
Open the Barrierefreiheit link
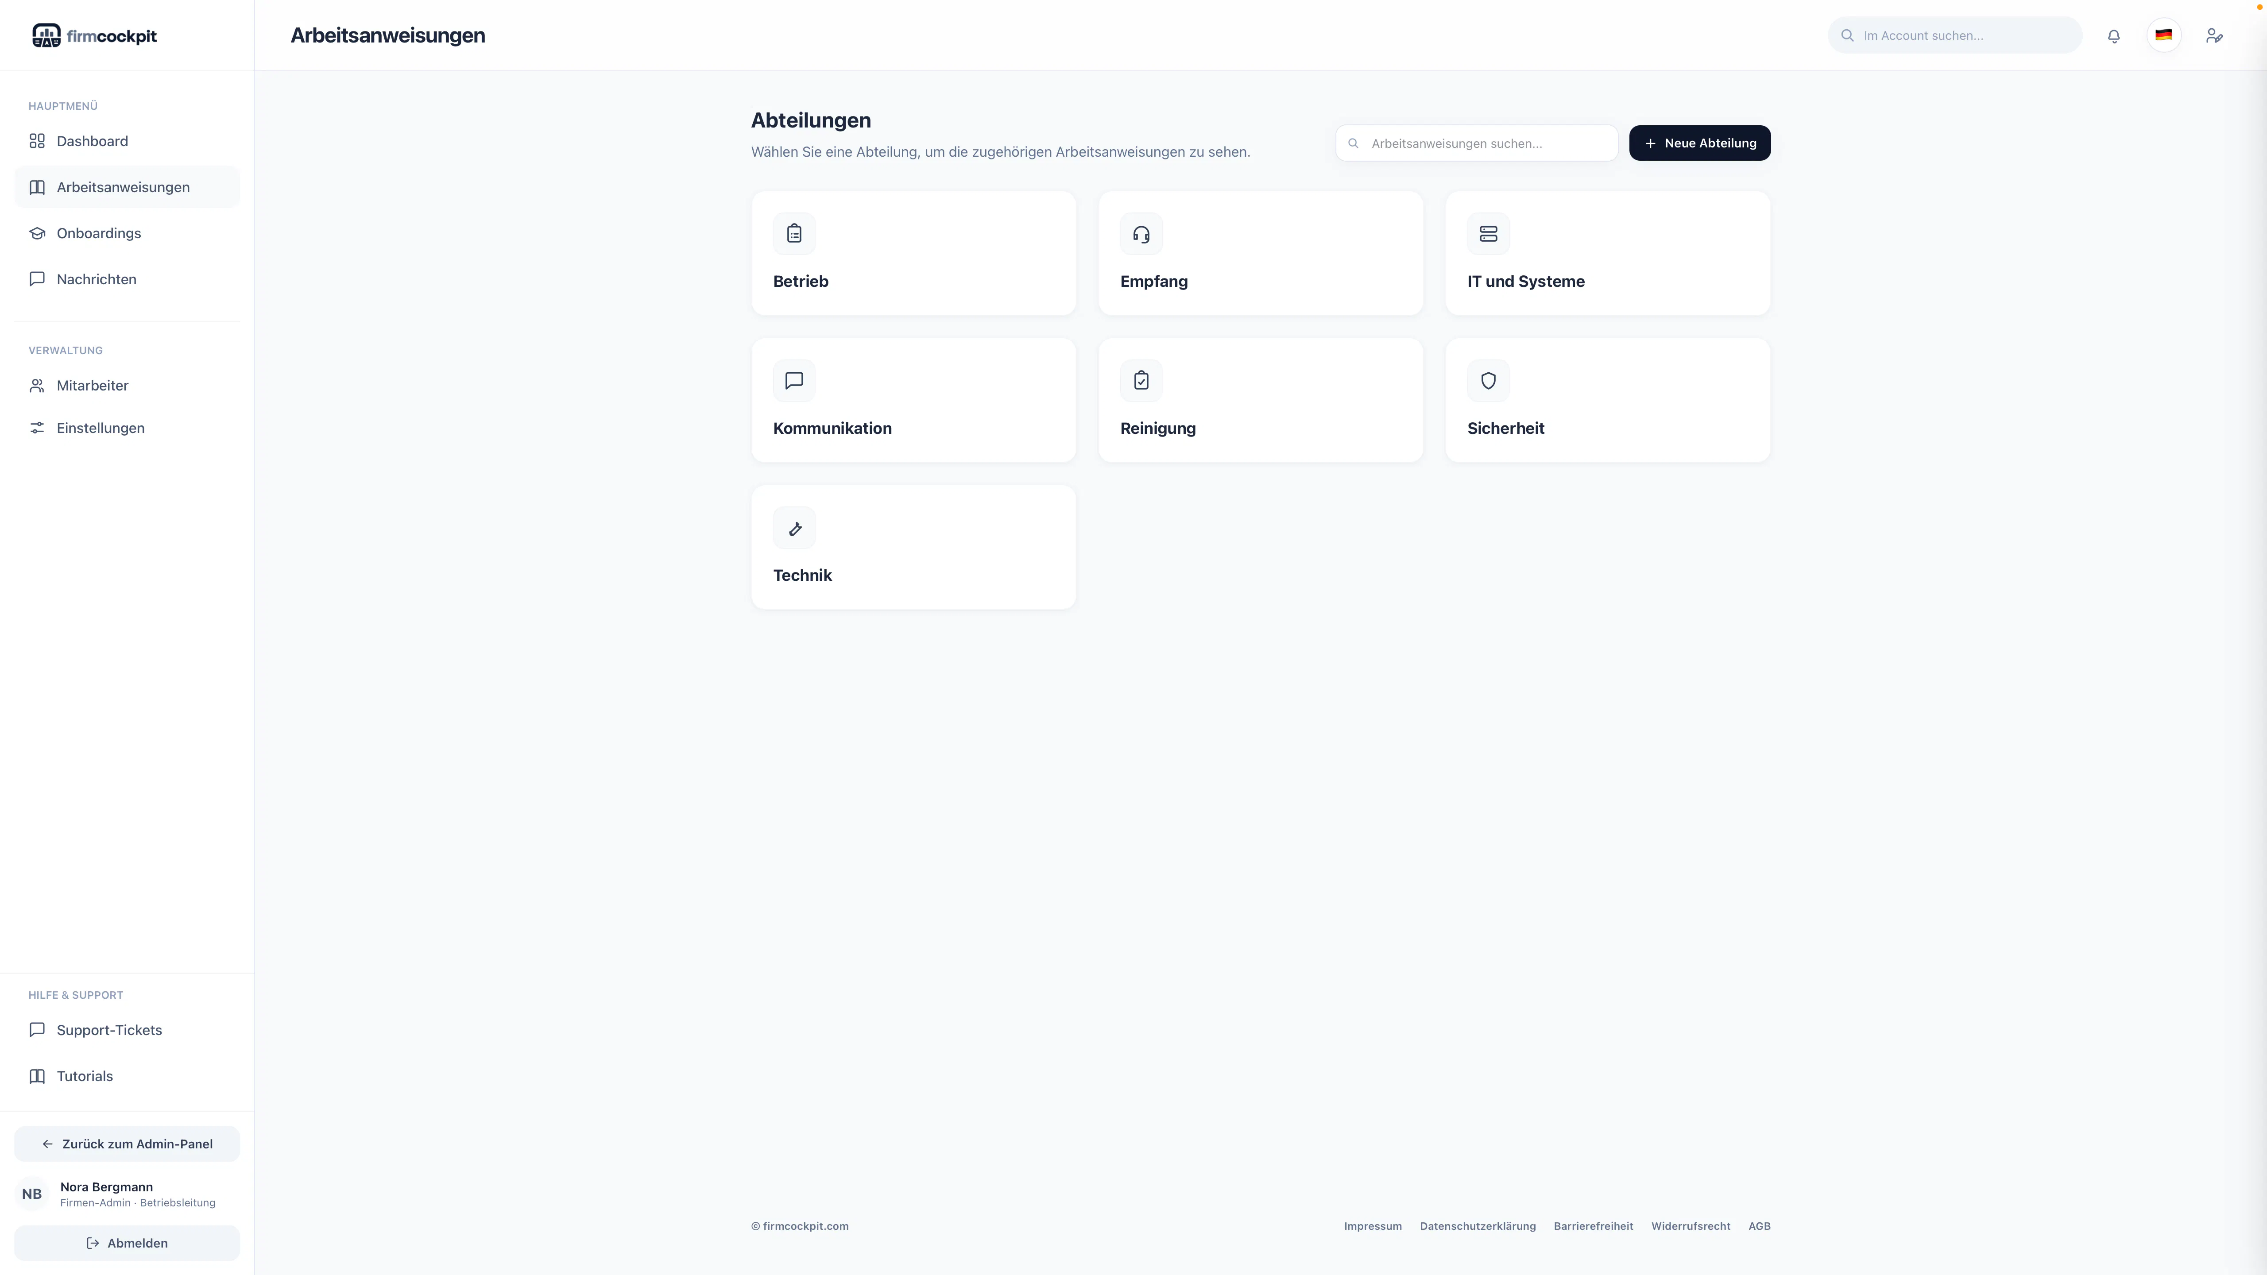pyautogui.click(x=1593, y=1226)
